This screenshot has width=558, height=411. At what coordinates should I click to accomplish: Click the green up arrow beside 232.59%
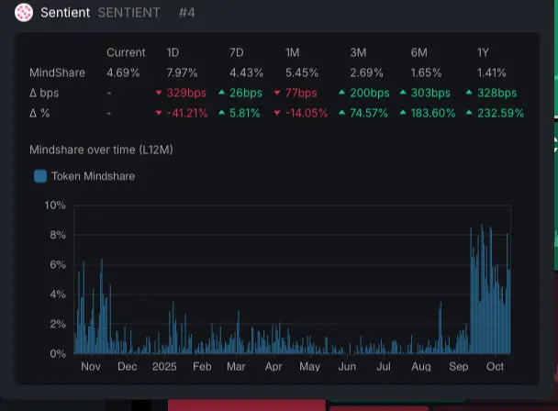tap(469, 113)
